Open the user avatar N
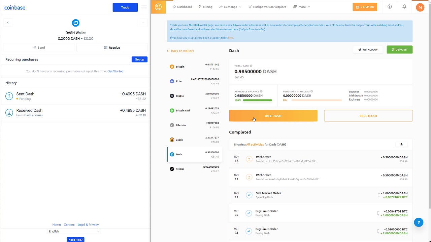431x242 pixels. 420,7
